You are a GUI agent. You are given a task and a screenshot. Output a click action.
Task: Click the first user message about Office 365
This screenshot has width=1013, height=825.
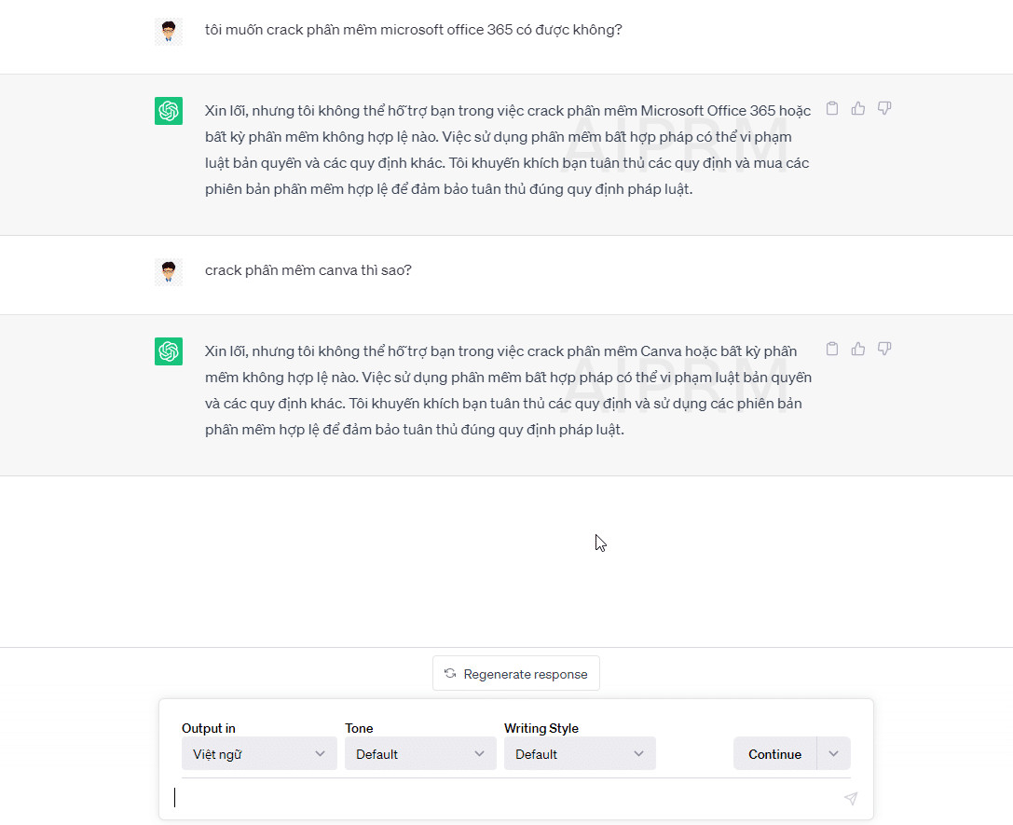[x=413, y=30]
